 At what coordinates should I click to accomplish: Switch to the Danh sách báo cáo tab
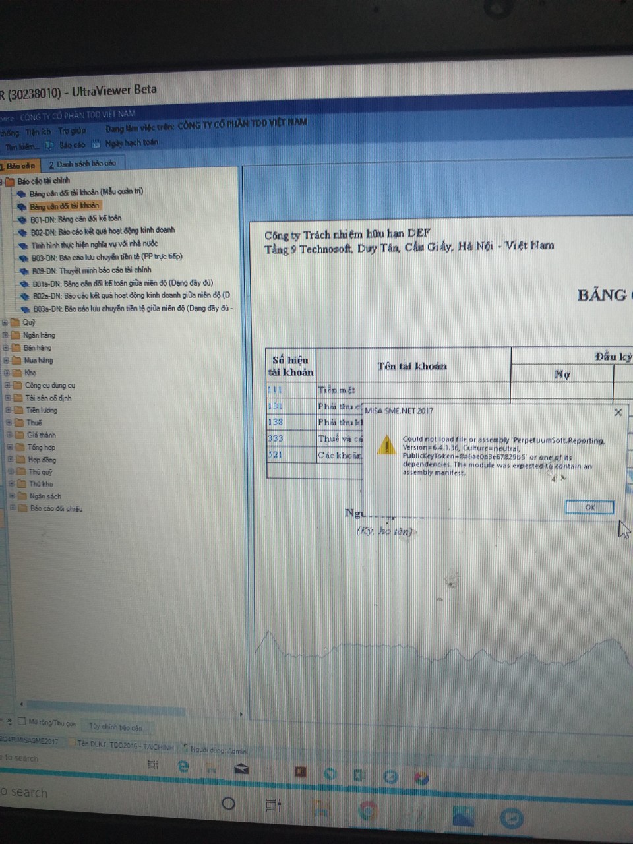point(82,164)
